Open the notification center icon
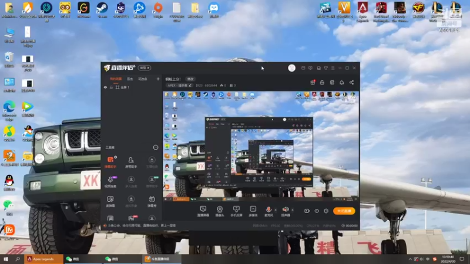470x264 pixels. coord(462,259)
